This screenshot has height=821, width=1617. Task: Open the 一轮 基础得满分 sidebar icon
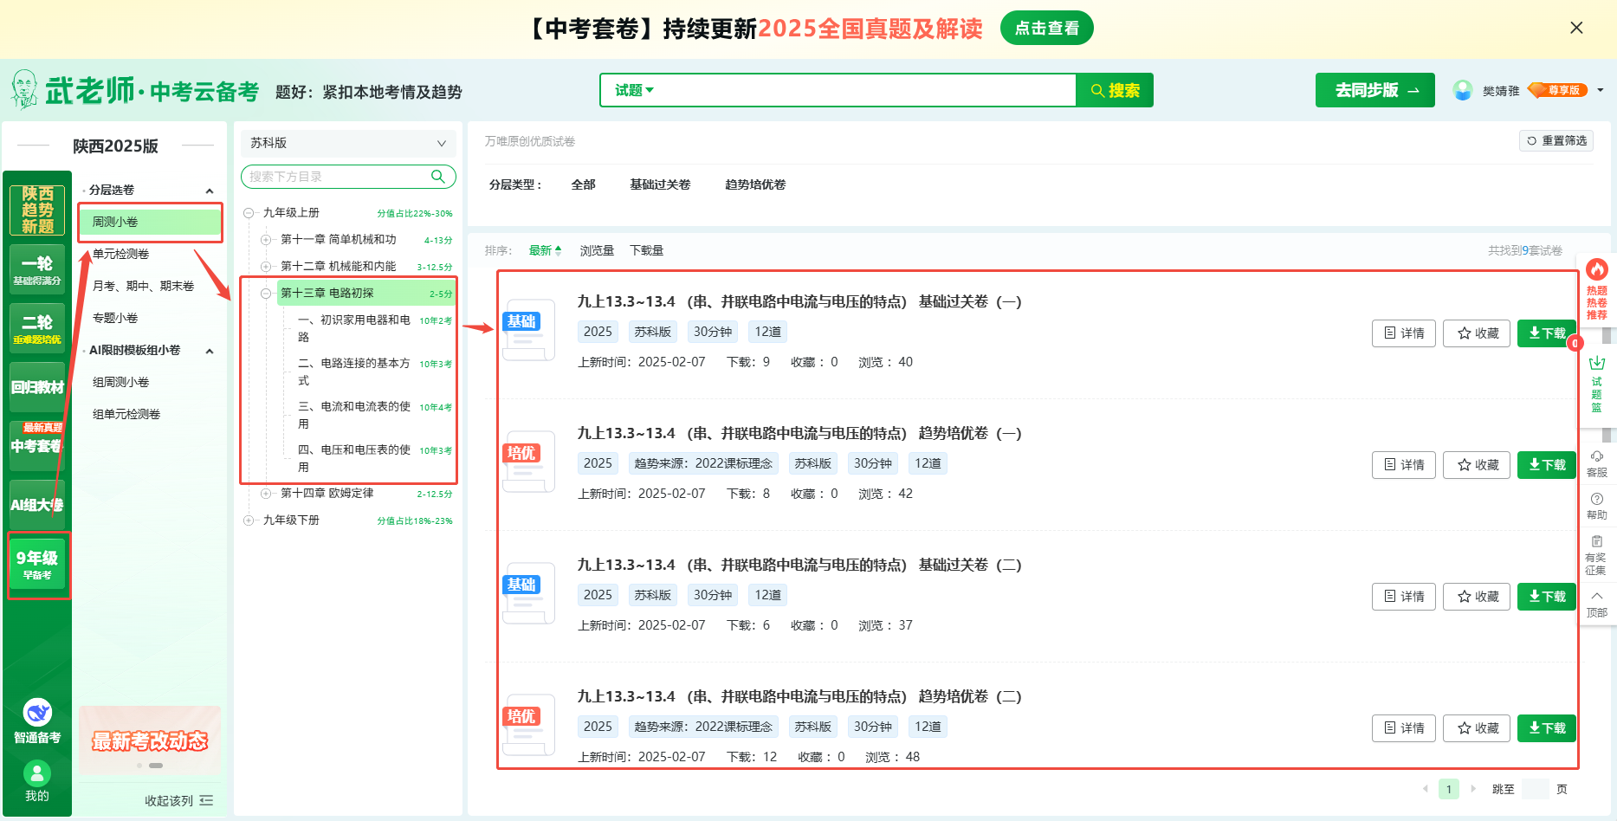[x=37, y=268]
